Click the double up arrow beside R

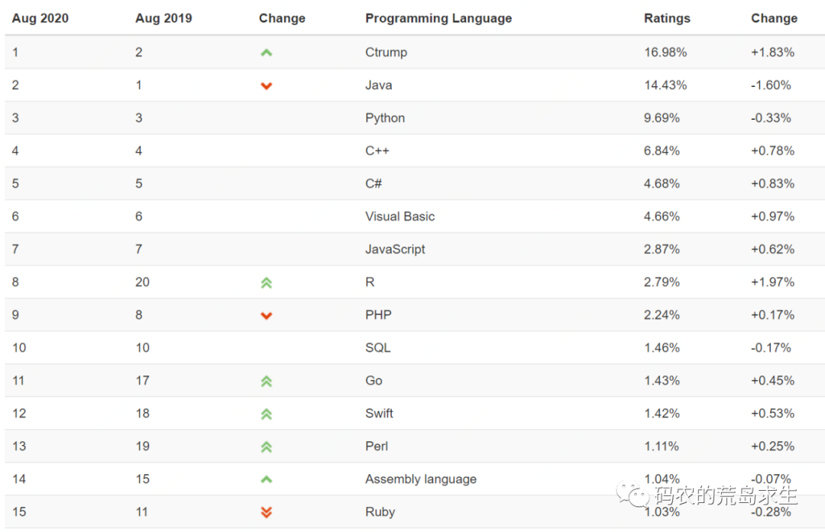pyautogui.click(x=266, y=282)
